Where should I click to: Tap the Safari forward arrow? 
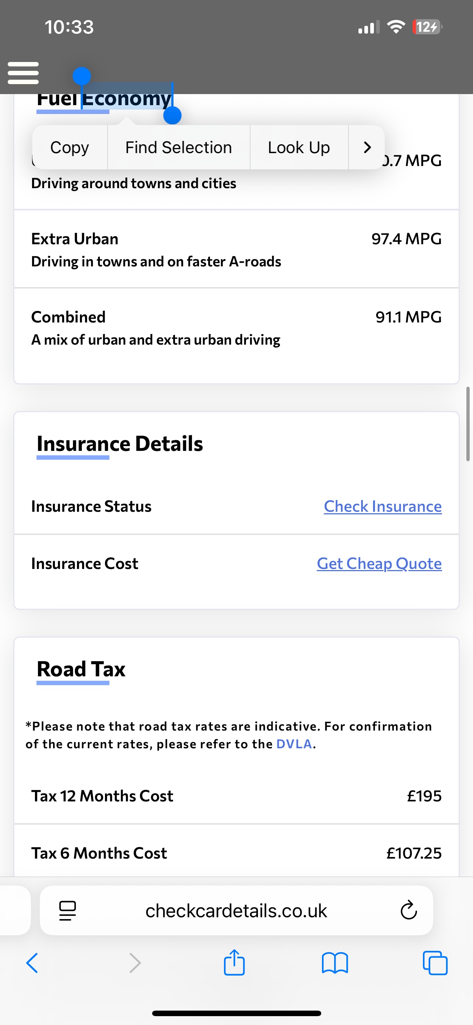pyautogui.click(x=135, y=963)
